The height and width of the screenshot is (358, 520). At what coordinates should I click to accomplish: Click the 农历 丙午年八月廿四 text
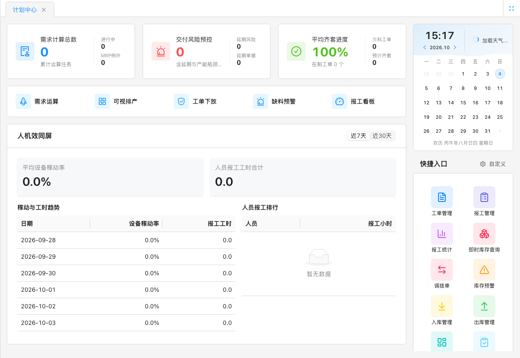click(x=463, y=143)
